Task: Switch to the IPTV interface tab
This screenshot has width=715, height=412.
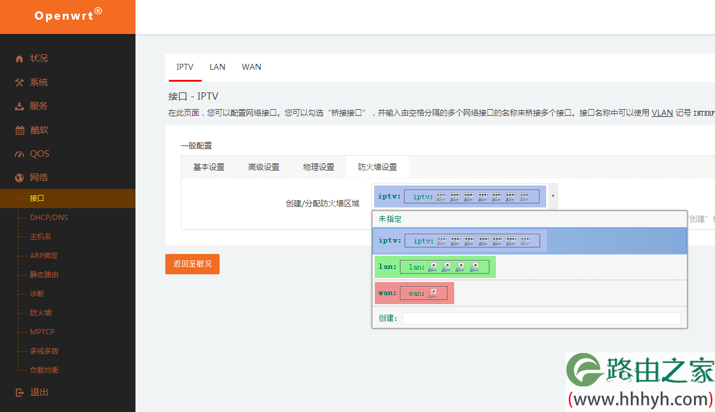Action: coord(184,67)
